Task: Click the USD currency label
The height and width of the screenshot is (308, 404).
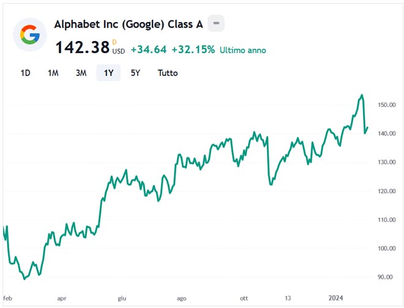Action: point(118,51)
